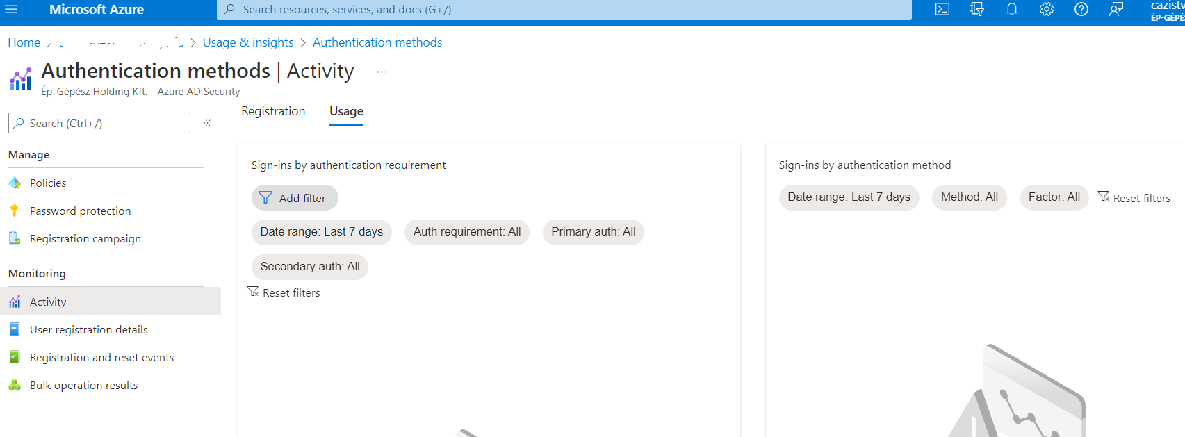Image resolution: width=1185 pixels, height=437 pixels.
Task: Open the help question mark
Action: coord(1081,10)
